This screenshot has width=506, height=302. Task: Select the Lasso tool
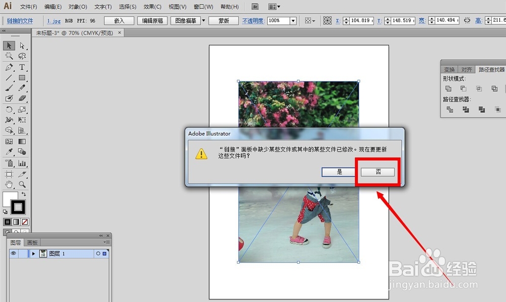tap(22, 56)
